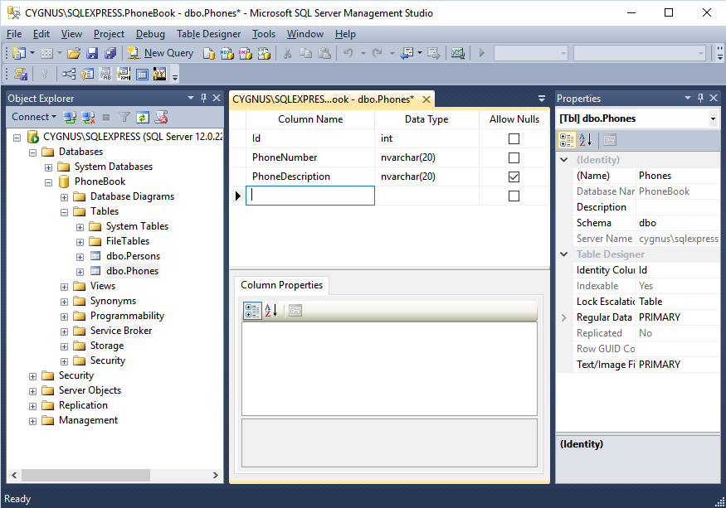Screen dimensions: 726x508
Task: Expand the Views folder node
Action: coord(65,287)
